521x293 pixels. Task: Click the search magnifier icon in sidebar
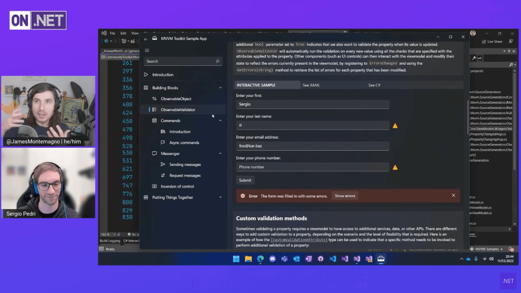(217, 61)
